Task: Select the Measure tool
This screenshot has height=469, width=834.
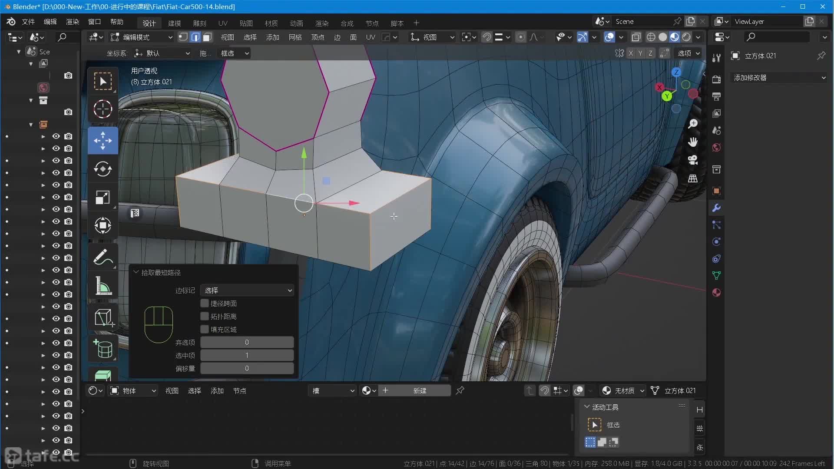Action: pos(103,286)
